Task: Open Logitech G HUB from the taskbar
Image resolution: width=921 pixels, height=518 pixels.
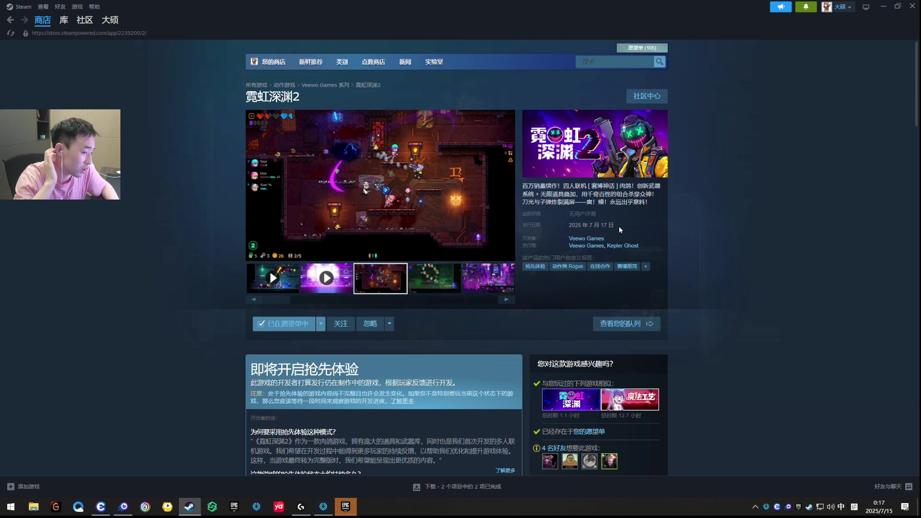Action: [x=301, y=506]
